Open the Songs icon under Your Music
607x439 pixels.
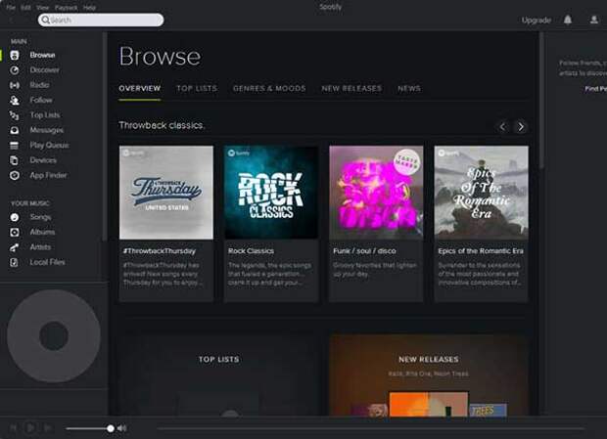coord(15,217)
